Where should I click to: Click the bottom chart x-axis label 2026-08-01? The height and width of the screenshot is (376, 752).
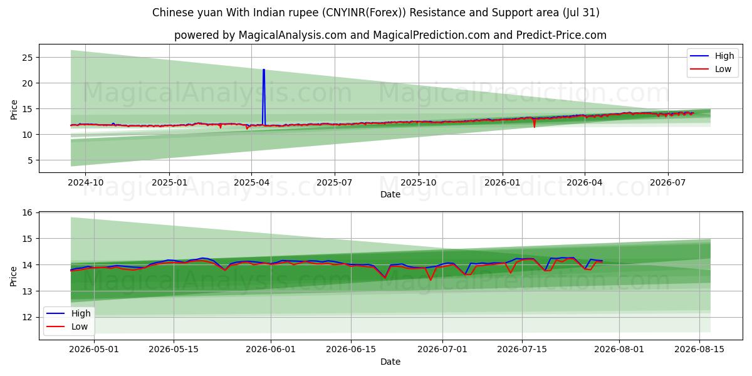(619, 349)
